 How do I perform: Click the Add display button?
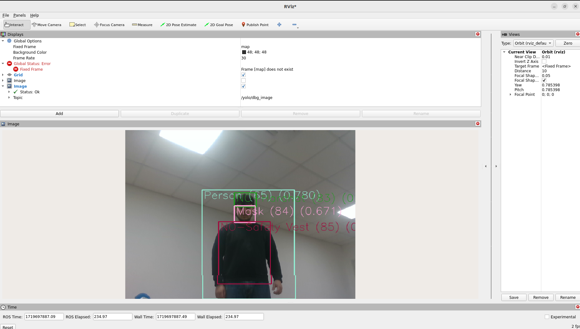pos(59,114)
